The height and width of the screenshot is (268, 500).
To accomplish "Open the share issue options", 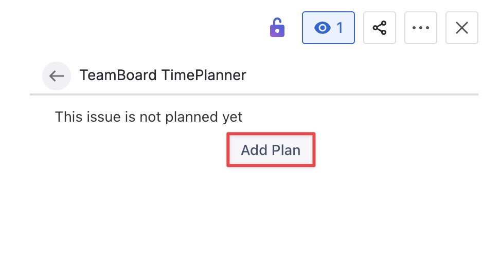I will click(x=380, y=28).
